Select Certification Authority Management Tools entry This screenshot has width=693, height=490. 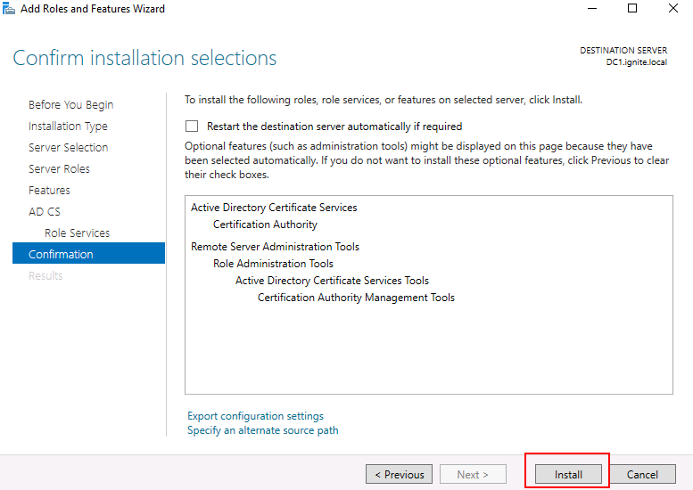pyautogui.click(x=356, y=298)
